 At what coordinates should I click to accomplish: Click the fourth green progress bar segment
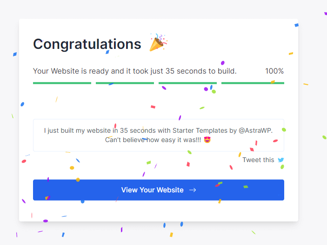coord(253,83)
